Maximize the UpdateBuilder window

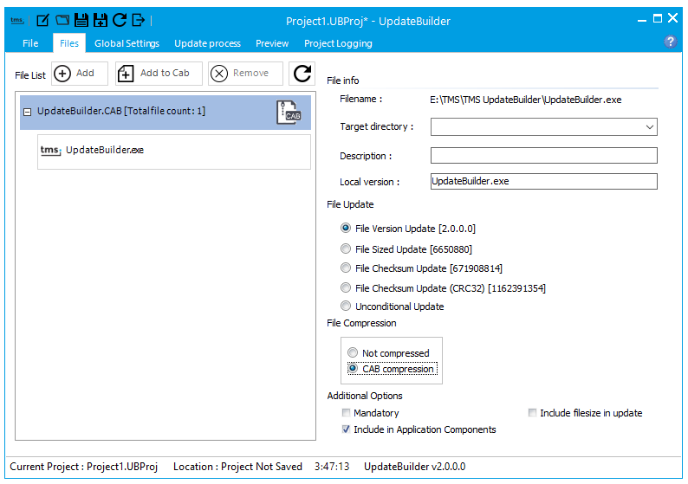[658, 18]
